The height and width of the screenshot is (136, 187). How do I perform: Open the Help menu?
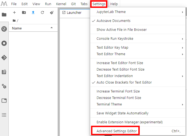pos(114,4)
